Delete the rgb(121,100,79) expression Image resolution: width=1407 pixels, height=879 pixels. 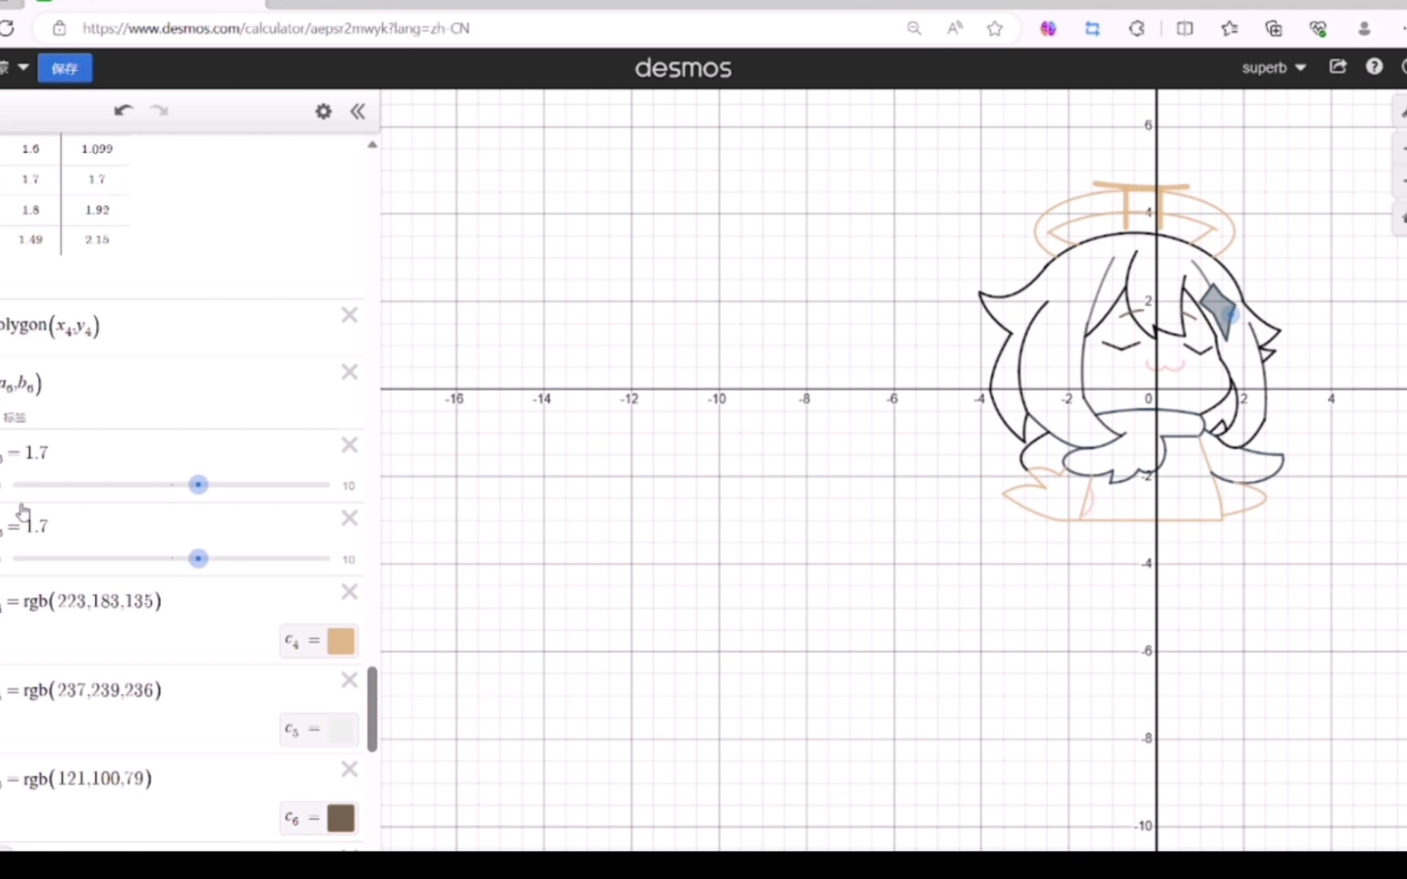(x=349, y=769)
